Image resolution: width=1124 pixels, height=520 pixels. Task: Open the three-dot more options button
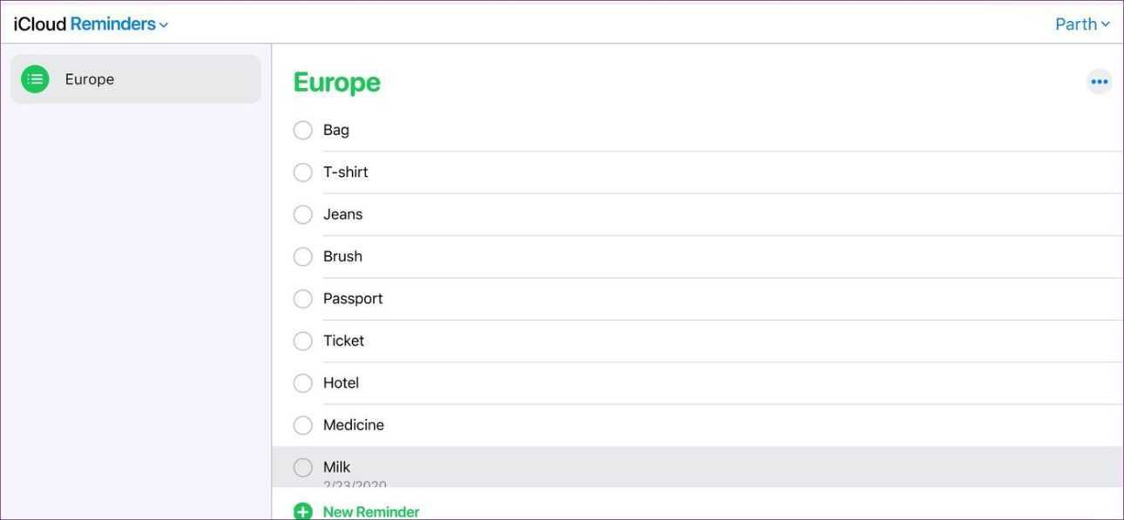click(1099, 82)
